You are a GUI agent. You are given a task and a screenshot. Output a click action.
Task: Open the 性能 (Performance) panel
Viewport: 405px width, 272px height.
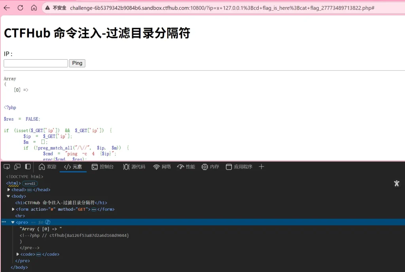(x=186, y=167)
